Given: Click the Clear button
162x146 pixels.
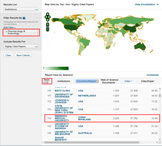Looking at the screenshot, I should click(8, 55).
